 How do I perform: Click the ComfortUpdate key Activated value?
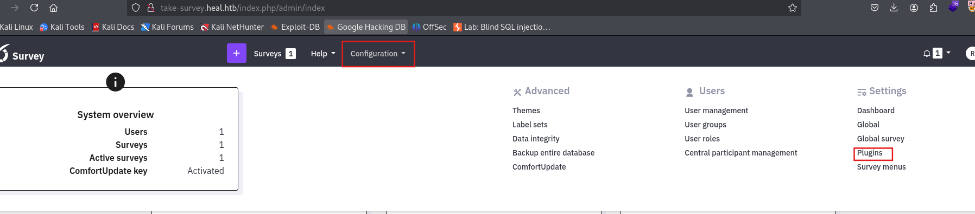[x=205, y=171]
